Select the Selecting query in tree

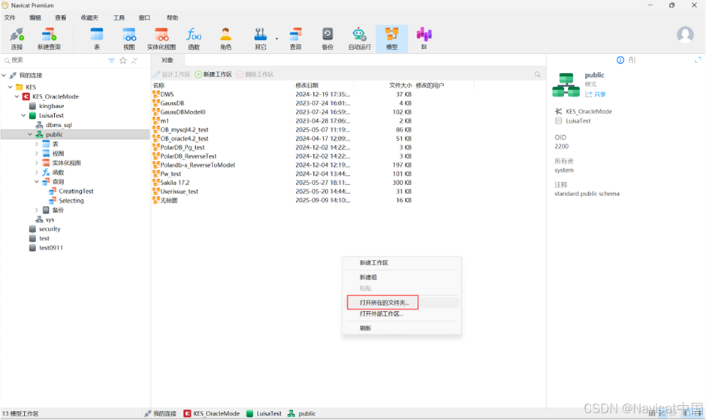pos(67,201)
